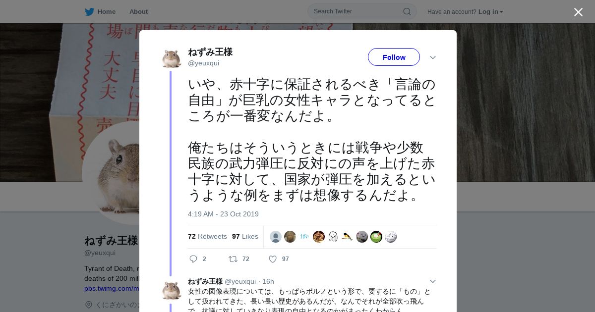View the 97 Likes list
The width and height of the screenshot is (595, 312).
245,236
